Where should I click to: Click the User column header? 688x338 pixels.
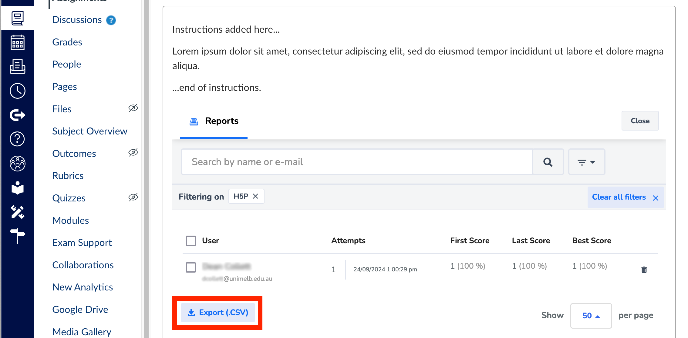211,241
